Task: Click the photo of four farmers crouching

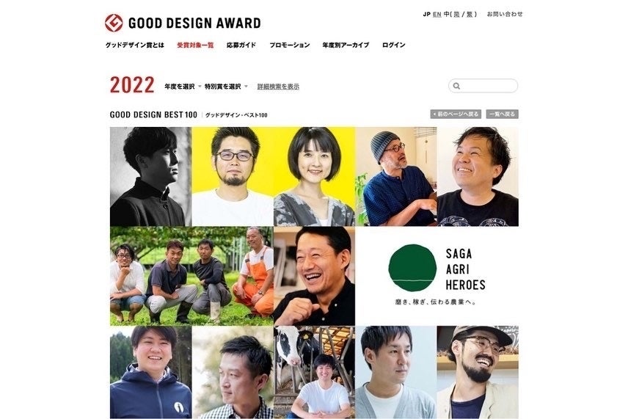Action: click(191, 276)
